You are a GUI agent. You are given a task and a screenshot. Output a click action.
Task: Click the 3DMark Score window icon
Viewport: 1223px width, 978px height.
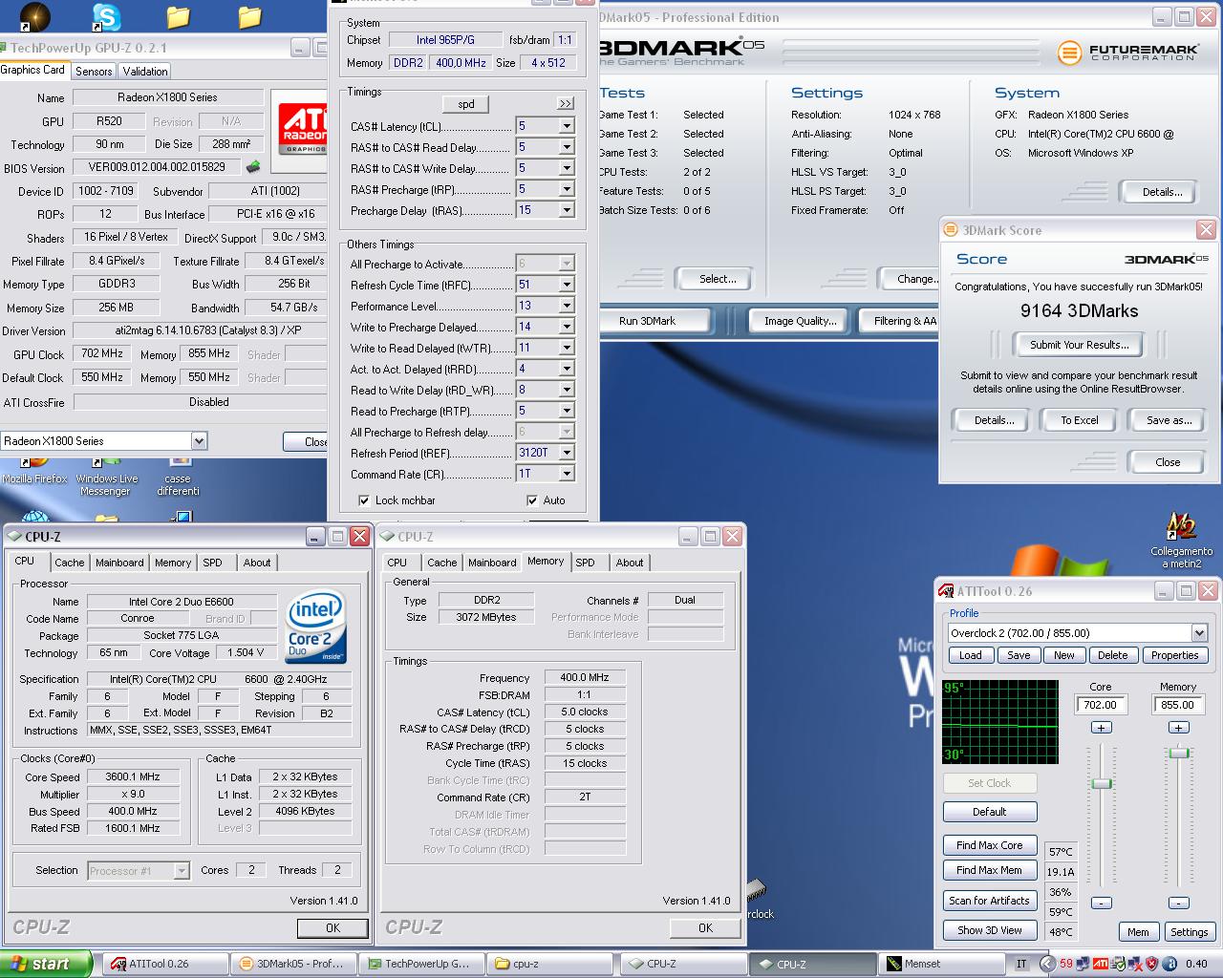coord(951,230)
